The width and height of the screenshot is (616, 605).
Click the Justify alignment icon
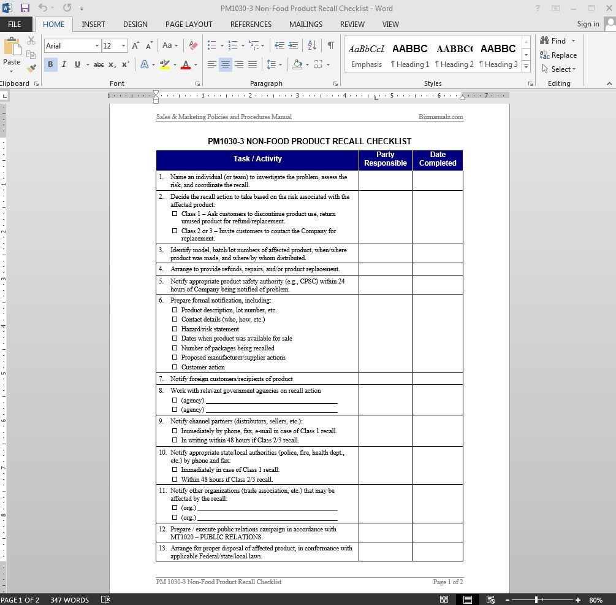[252, 64]
